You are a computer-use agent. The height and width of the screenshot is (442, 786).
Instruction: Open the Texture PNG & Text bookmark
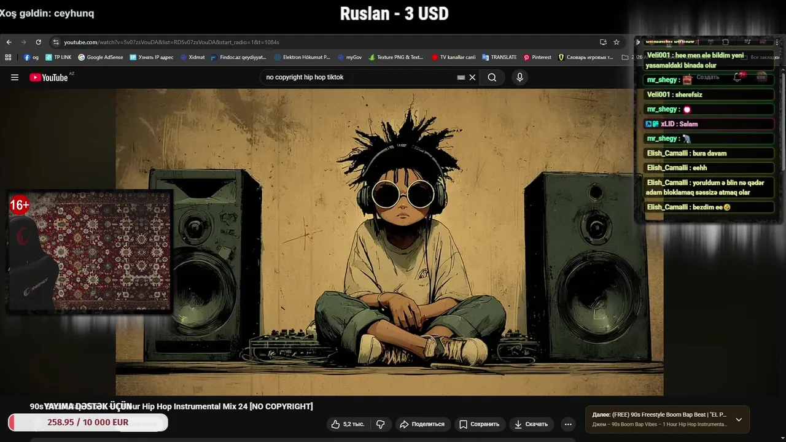click(x=396, y=57)
